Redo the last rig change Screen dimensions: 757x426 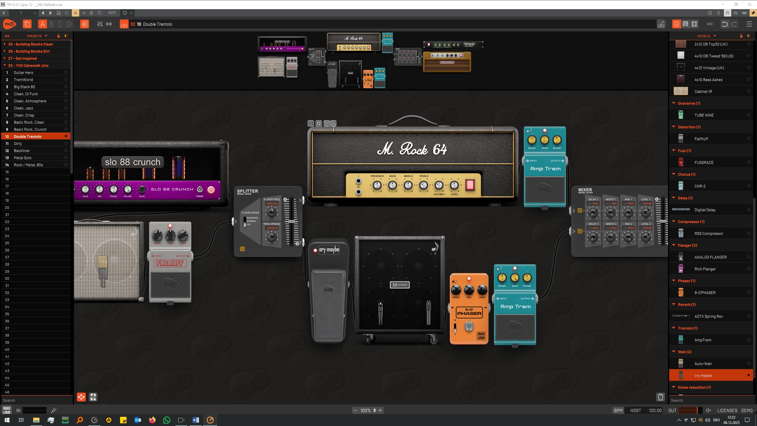pos(734,24)
